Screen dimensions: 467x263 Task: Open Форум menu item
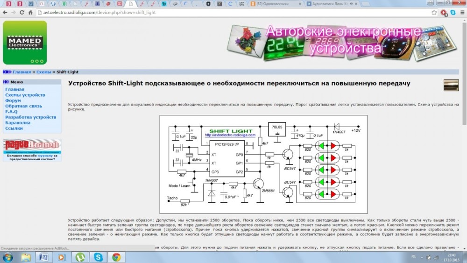point(13,101)
